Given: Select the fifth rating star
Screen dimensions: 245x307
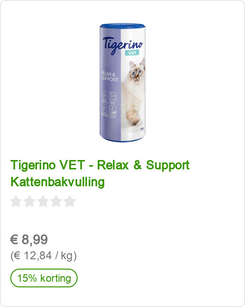Looking at the screenshot, I should pos(70,201).
